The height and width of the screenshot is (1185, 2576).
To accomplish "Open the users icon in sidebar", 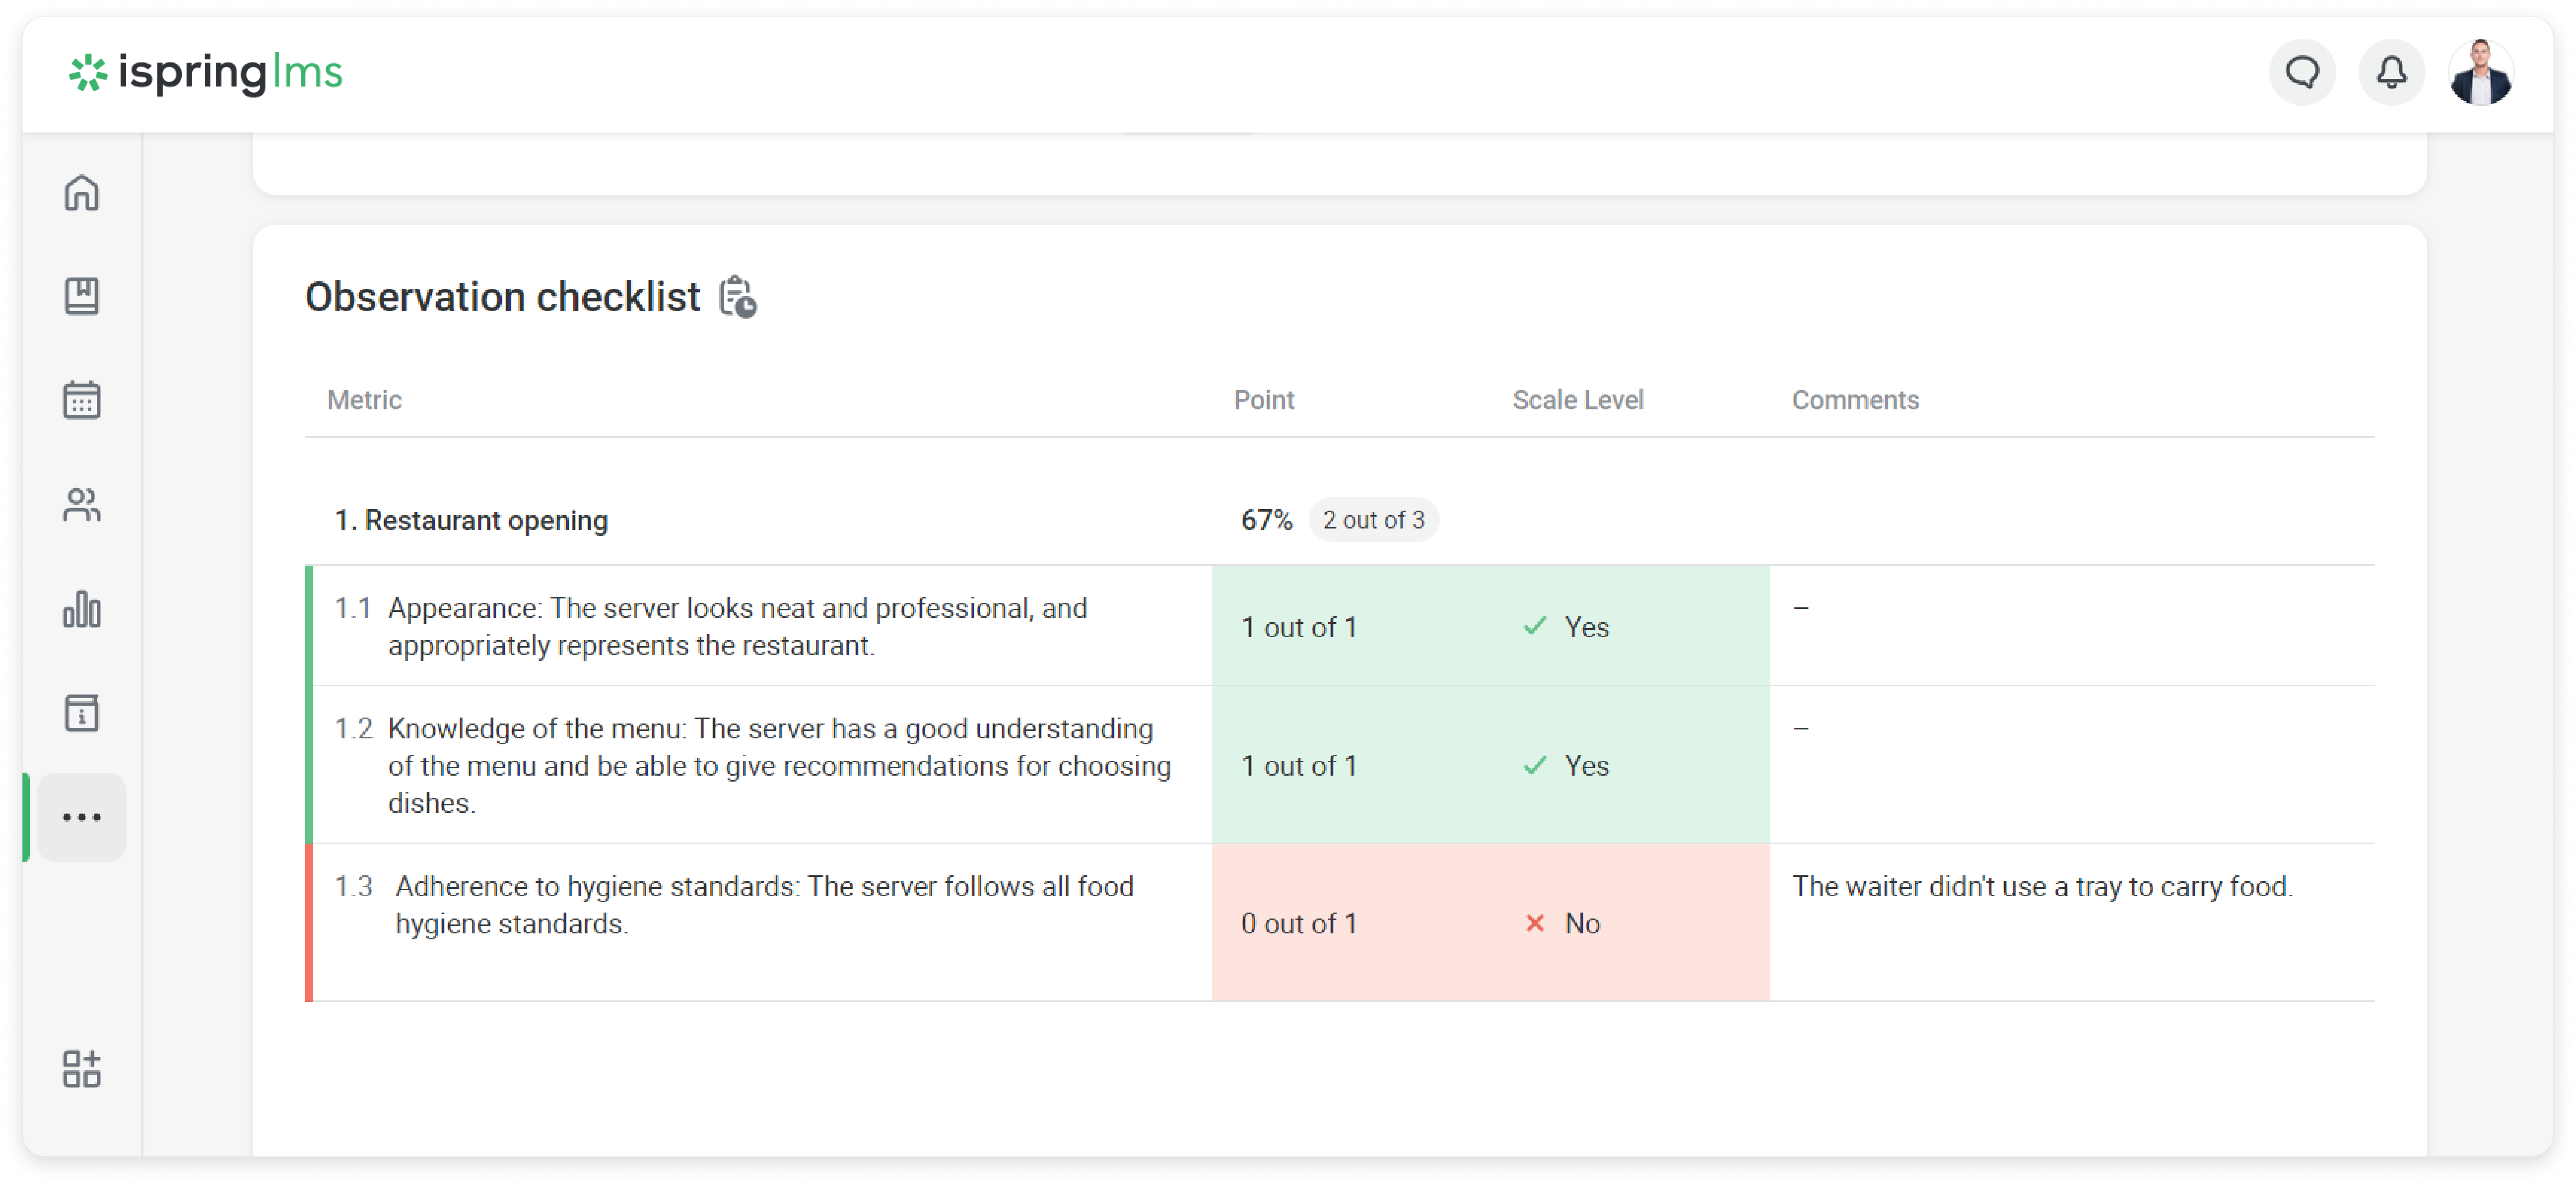I will point(81,505).
